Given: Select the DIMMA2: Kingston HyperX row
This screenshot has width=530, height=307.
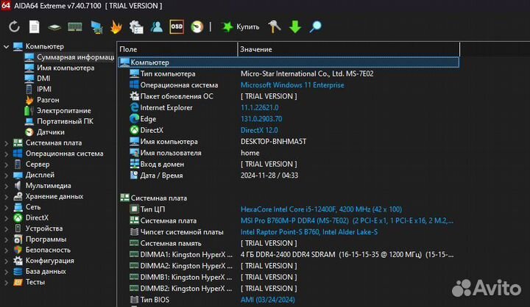Looking at the screenshot, I should (x=289, y=266).
